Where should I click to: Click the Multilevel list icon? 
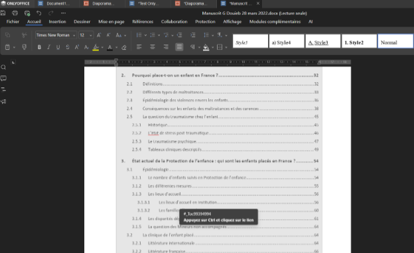coord(166,35)
